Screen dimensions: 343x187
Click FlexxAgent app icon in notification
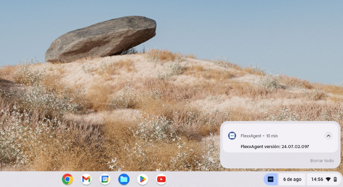coord(232,136)
